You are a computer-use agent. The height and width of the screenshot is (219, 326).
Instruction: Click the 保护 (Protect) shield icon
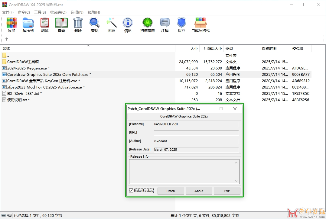click(181, 22)
